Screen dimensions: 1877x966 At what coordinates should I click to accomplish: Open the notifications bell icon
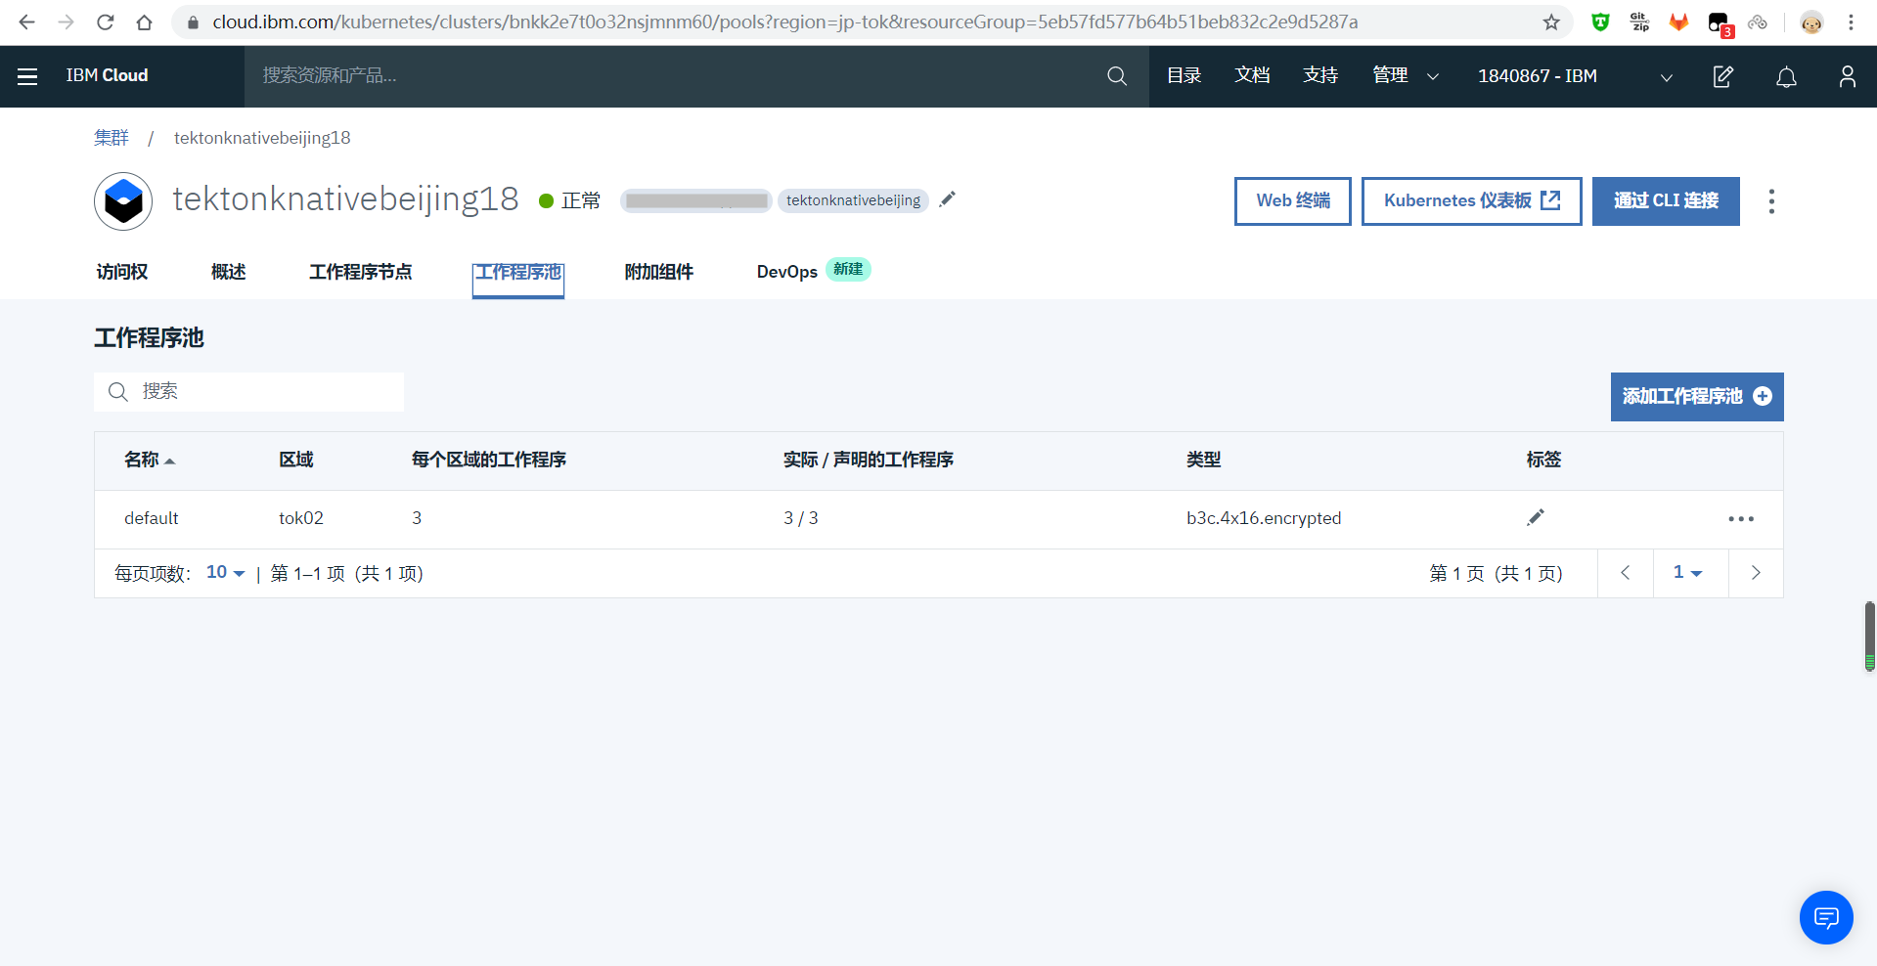point(1786,76)
